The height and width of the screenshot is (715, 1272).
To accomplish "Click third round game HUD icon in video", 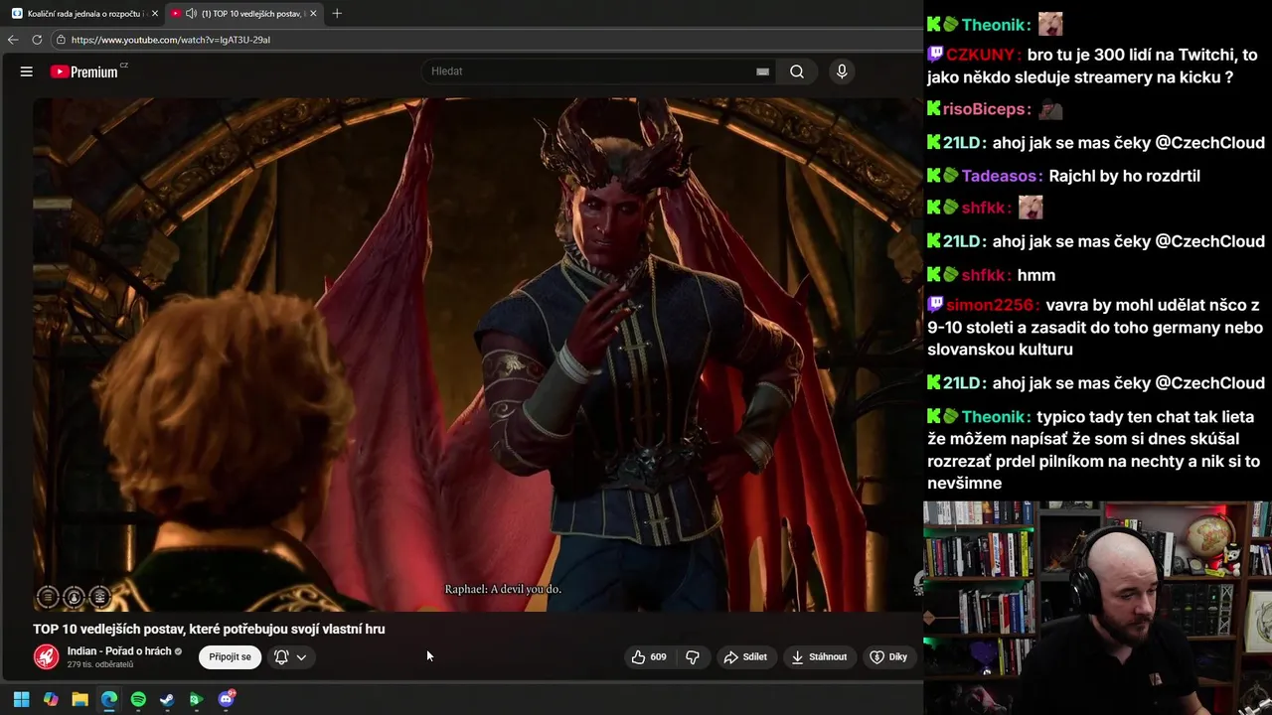I will click(x=98, y=596).
